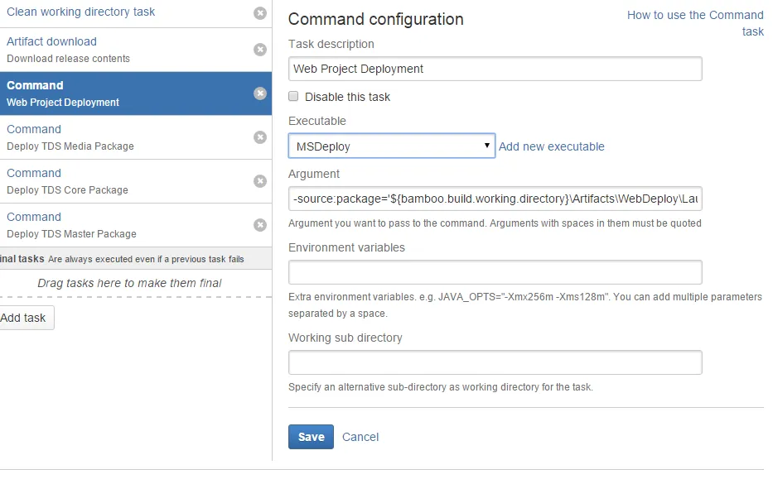
Task: Click the Save button
Action: 311,437
